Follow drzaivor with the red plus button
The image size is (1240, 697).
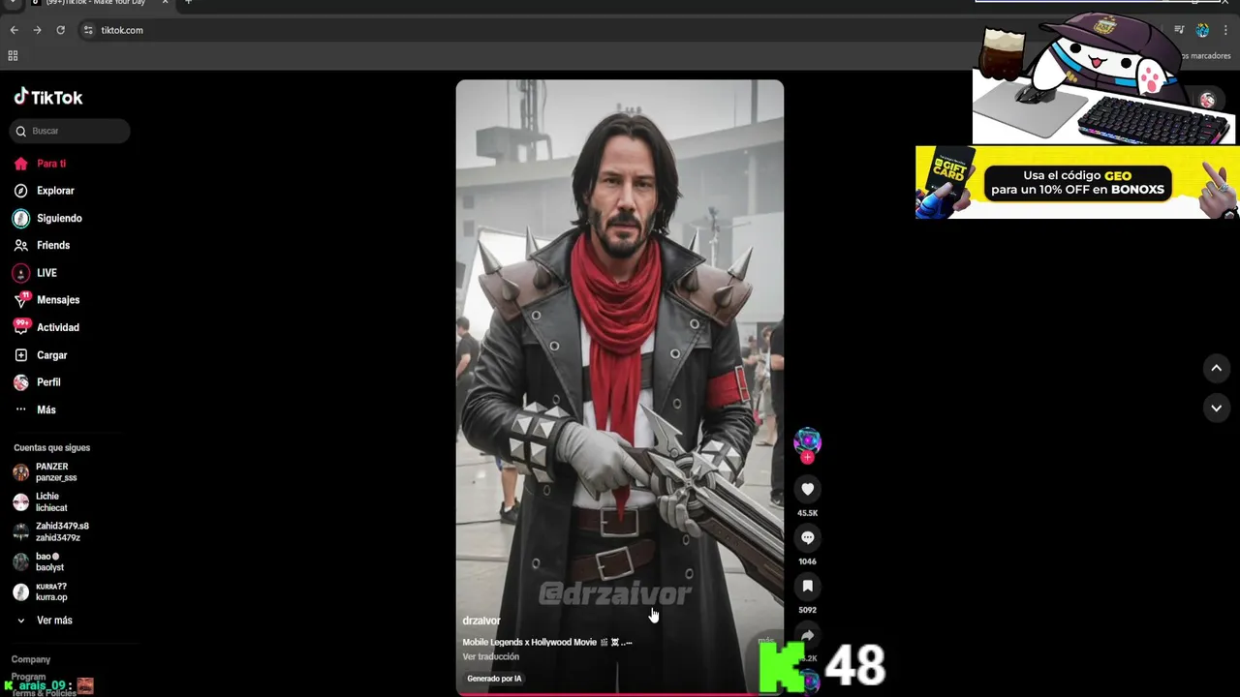coord(807,457)
